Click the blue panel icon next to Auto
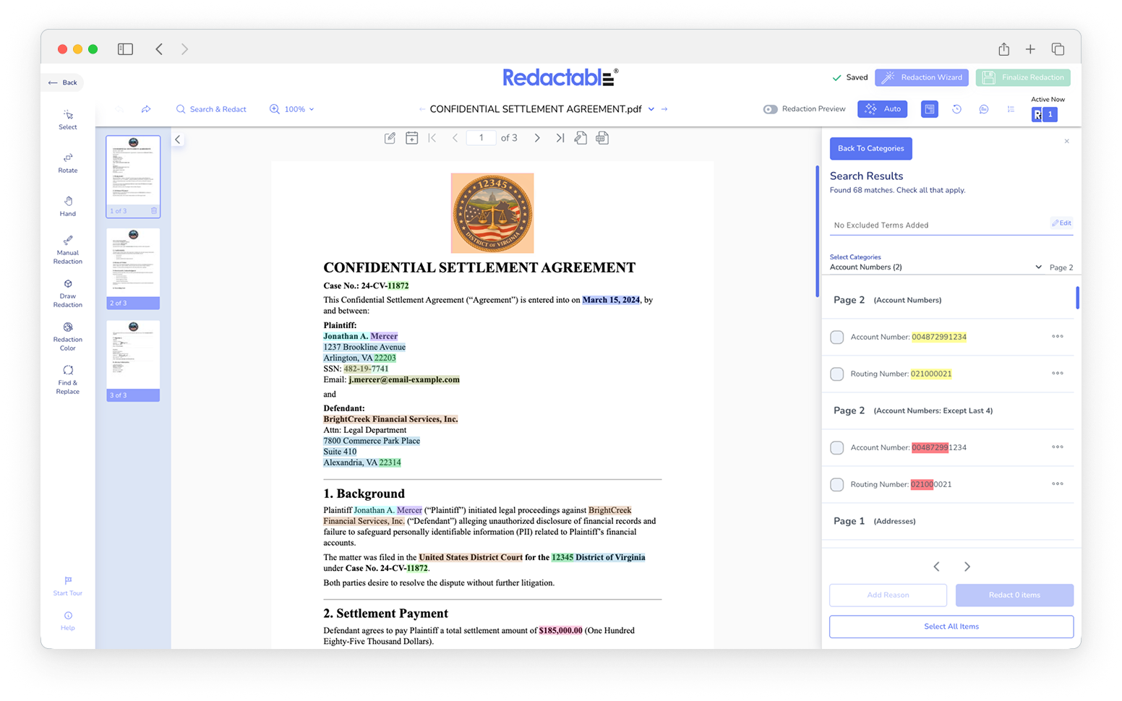 (930, 109)
